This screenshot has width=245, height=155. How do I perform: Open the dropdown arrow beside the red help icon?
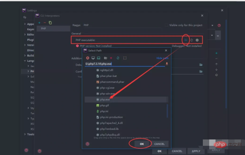click(x=212, y=25)
